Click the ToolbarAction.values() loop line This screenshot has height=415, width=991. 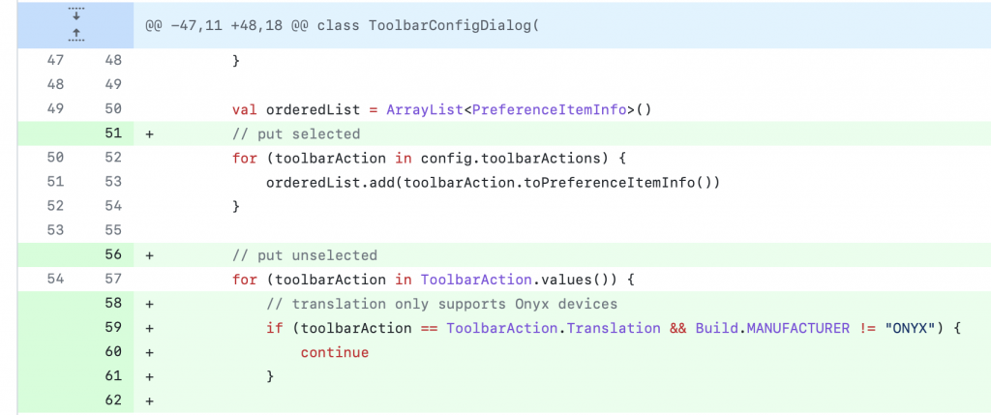click(x=433, y=280)
